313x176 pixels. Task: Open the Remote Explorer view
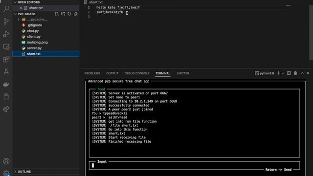[x=6, y=47]
